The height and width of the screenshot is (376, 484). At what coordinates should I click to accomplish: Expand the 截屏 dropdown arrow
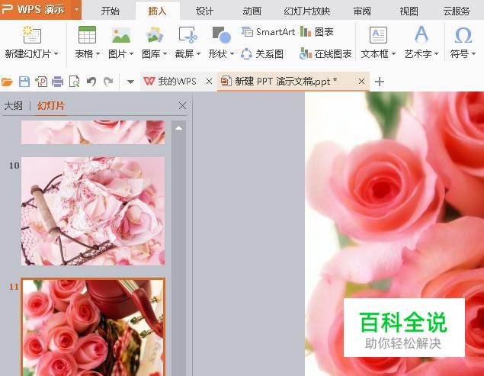click(x=198, y=53)
